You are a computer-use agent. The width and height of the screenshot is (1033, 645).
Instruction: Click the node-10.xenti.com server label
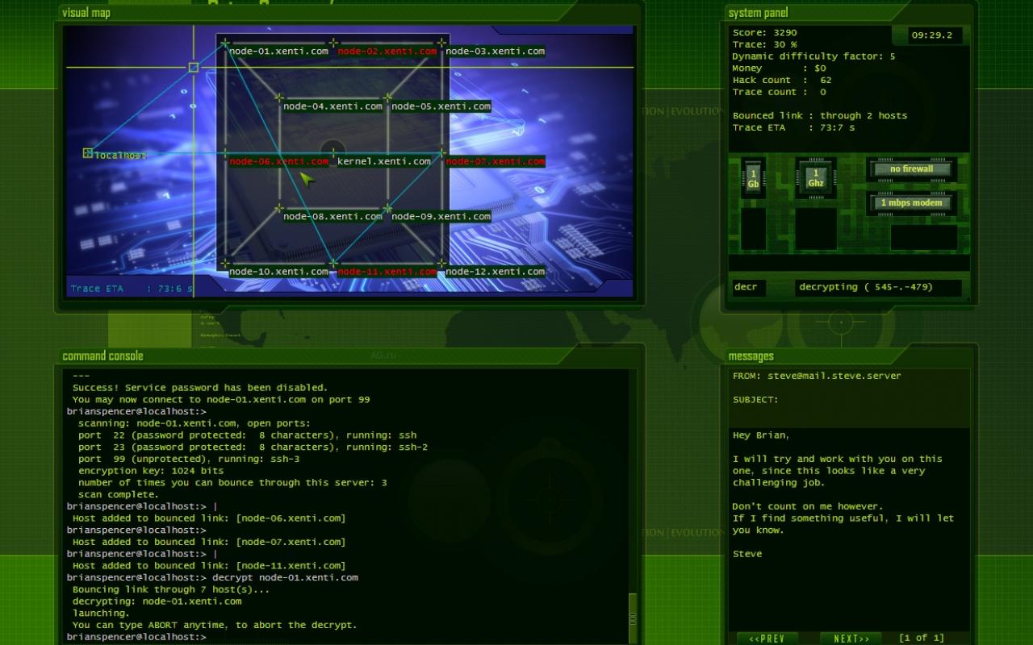click(x=278, y=272)
